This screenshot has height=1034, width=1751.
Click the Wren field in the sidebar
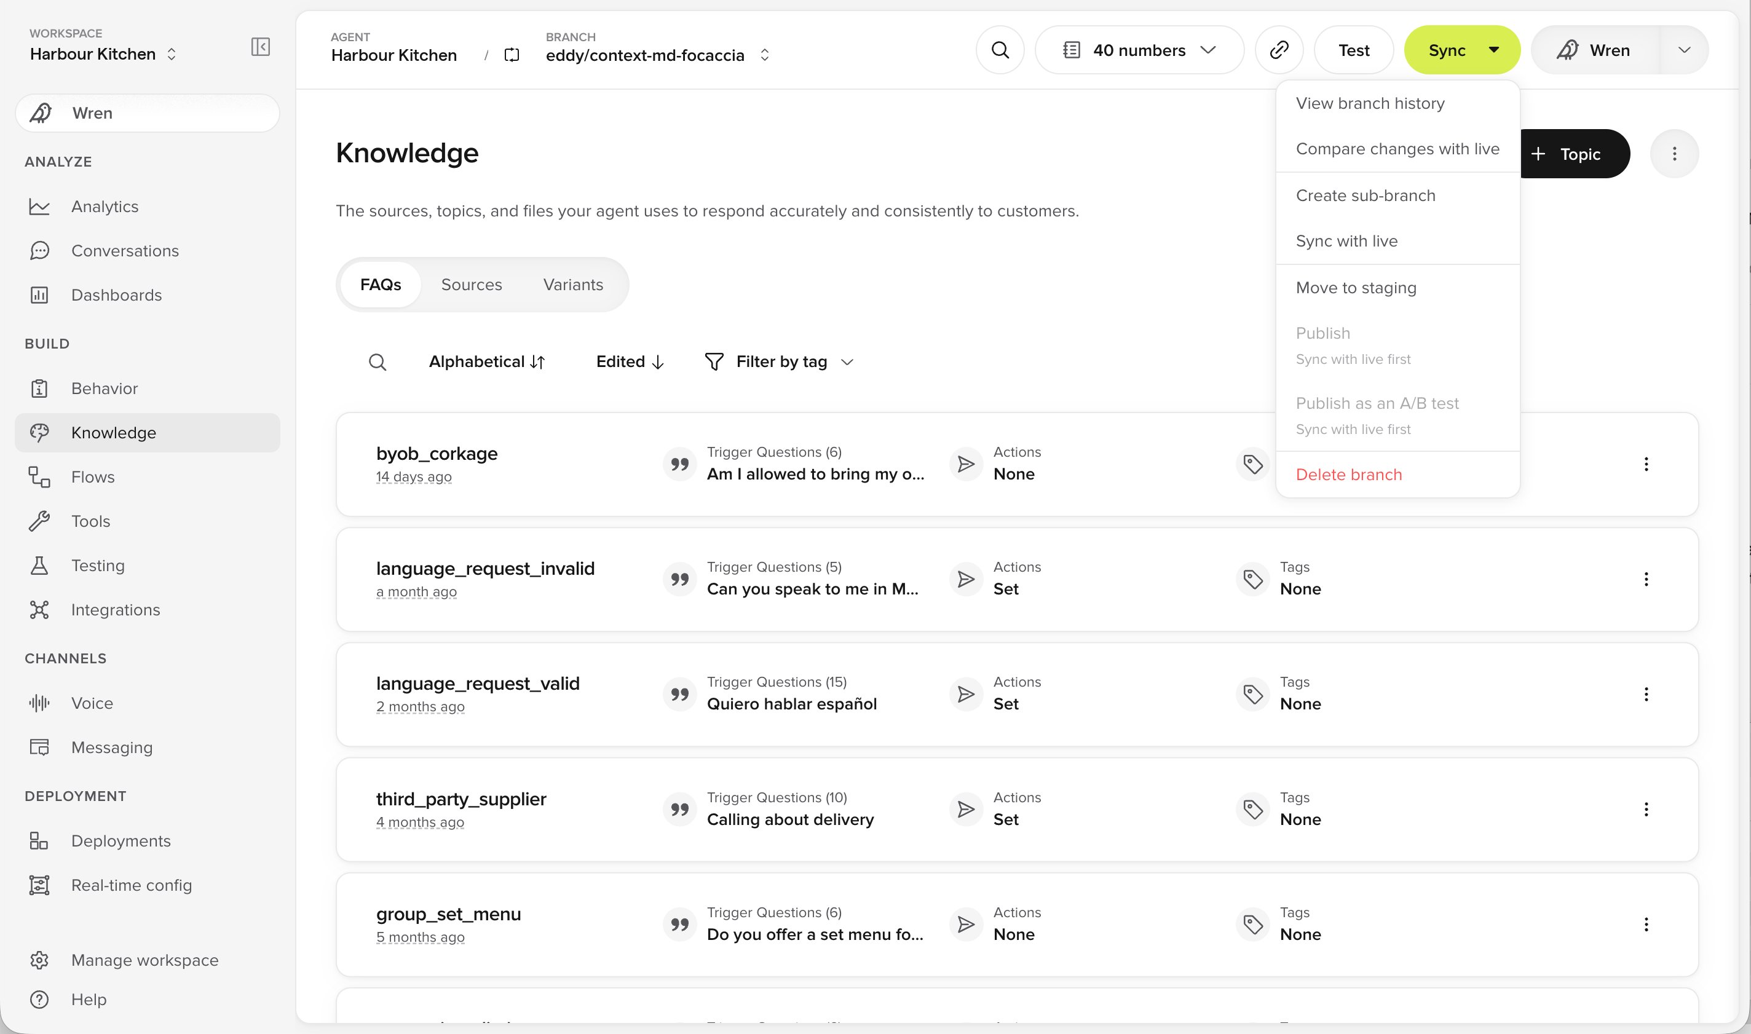pos(147,113)
